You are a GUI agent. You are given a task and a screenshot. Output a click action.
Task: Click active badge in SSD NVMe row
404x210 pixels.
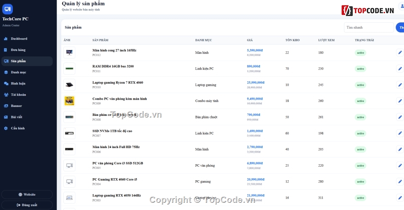coord(361,133)
